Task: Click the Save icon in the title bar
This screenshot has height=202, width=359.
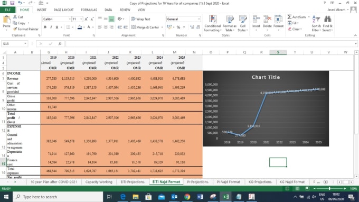Action: (12, 3)
